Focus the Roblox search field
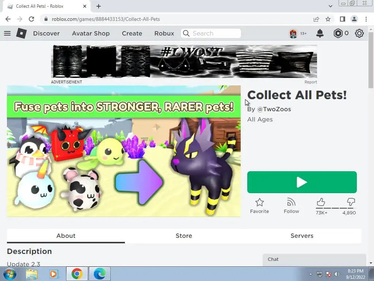 [211, 33]
